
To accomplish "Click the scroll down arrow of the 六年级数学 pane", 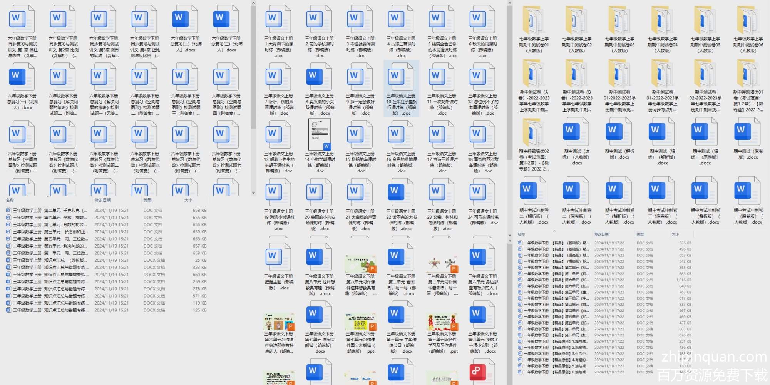I will (253, 193).
